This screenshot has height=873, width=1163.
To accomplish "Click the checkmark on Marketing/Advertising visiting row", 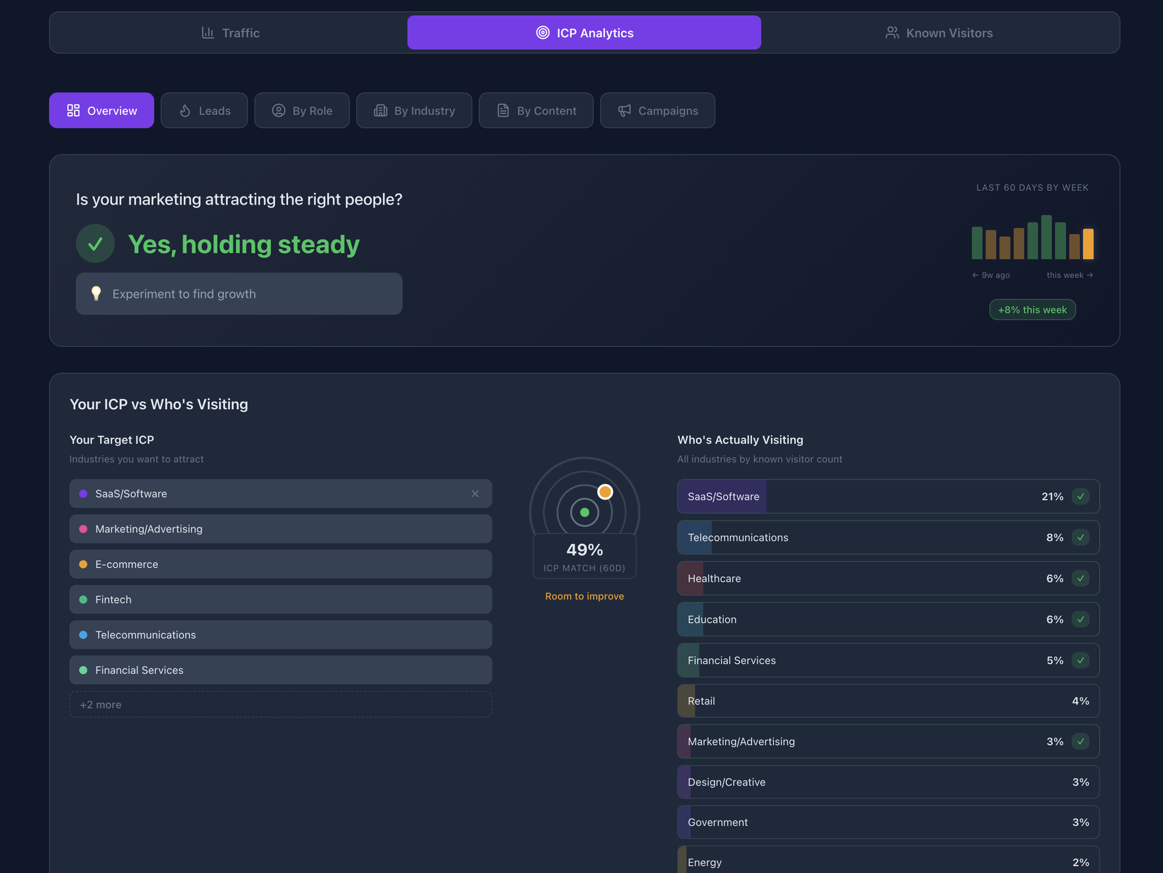I will [1080, 742].
